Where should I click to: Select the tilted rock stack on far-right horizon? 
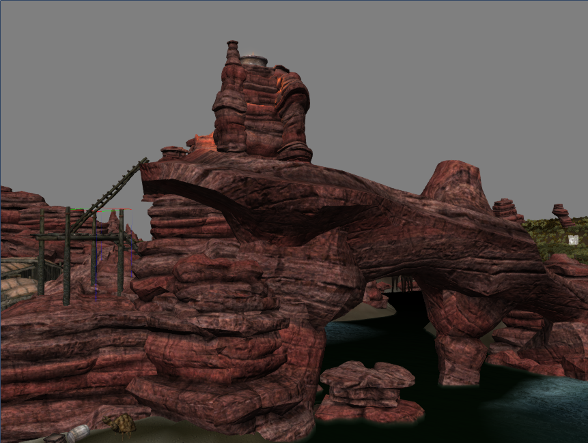tap(563, 215)
